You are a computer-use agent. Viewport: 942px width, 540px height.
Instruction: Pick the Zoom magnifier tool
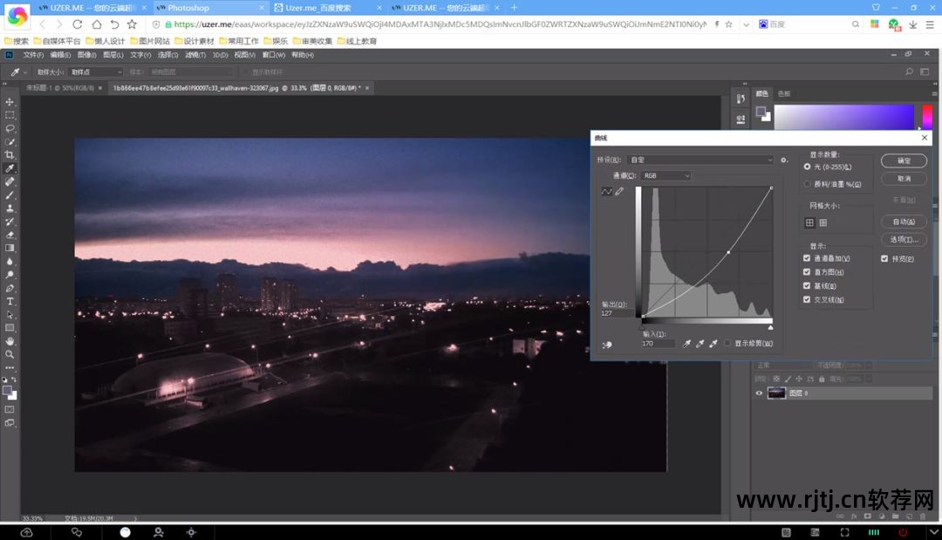pos(10,354)
